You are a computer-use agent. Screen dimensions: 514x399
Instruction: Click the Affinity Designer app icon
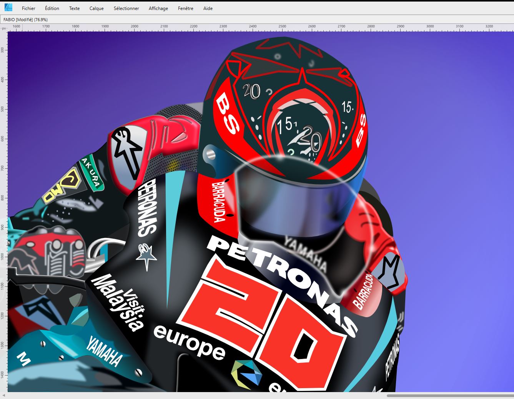pos(8,7)
